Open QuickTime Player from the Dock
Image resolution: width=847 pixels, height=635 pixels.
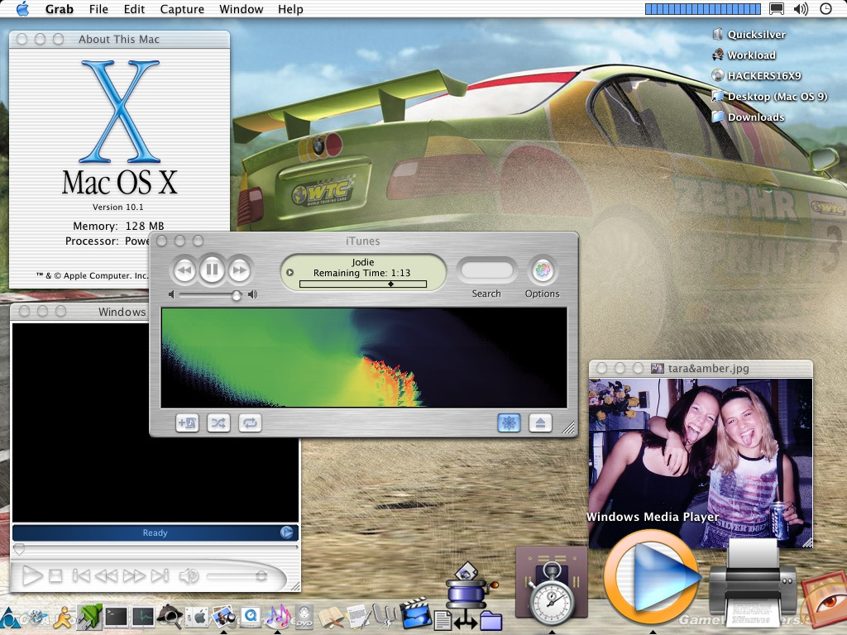coord(250,616)
